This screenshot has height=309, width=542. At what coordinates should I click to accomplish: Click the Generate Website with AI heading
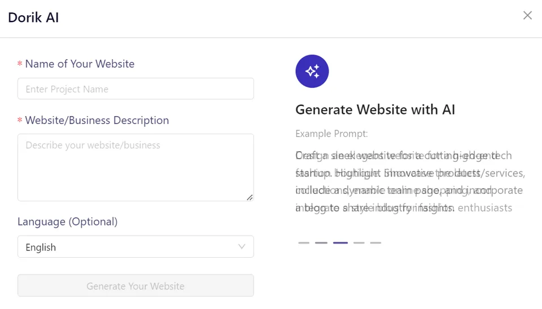click(375, 109)
